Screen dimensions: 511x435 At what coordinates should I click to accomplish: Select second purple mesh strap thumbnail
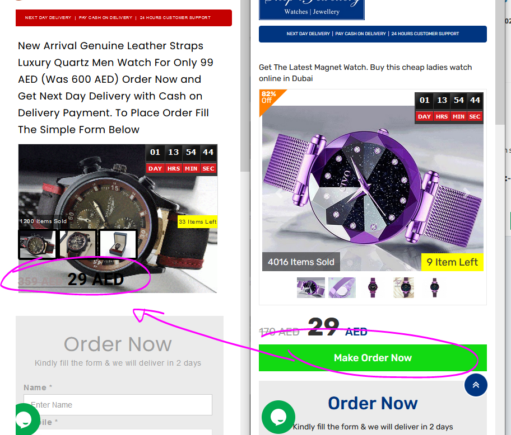[x=342, y=287]
